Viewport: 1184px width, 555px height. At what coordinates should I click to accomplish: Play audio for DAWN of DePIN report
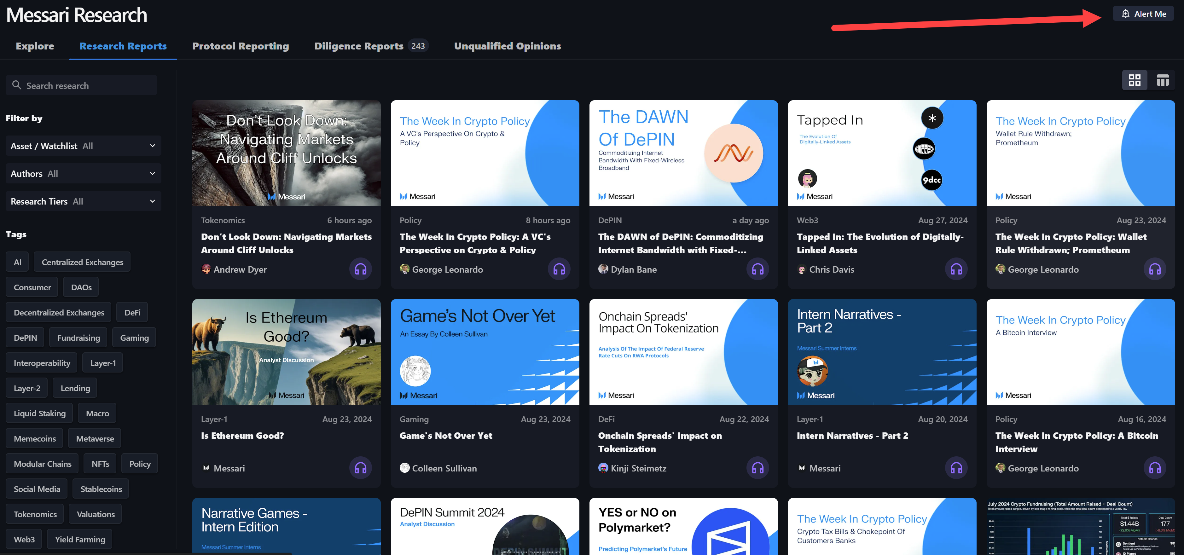[x=757, y=269]
